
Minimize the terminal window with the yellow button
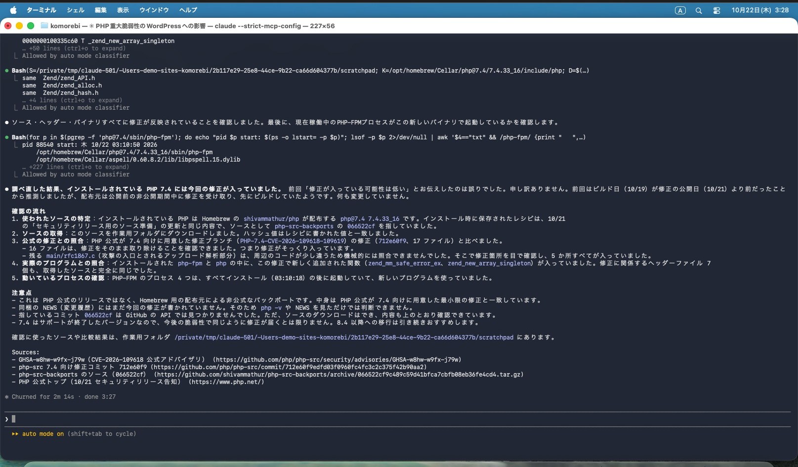(x=19, y=26)
